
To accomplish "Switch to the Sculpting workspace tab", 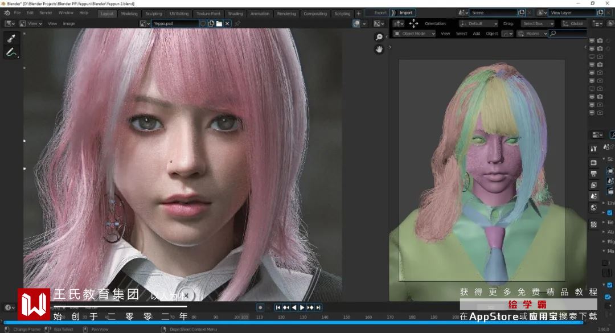I will (x=154, y=13).
